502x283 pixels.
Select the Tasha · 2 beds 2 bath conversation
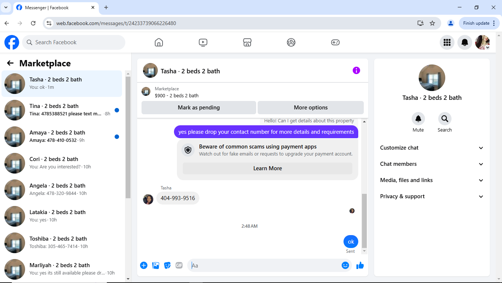62,84
